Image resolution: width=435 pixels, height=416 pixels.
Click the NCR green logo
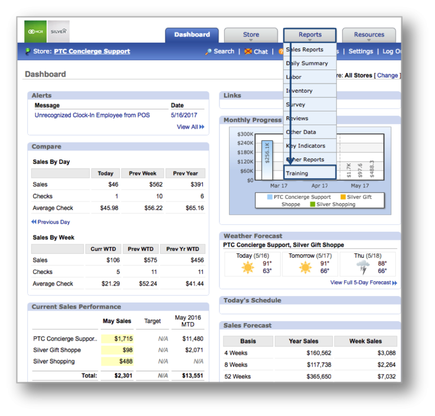35,32
